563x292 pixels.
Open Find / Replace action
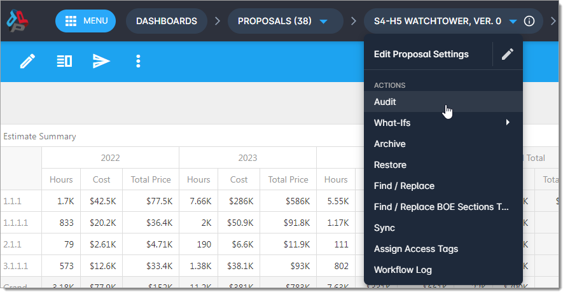point(404,186)
